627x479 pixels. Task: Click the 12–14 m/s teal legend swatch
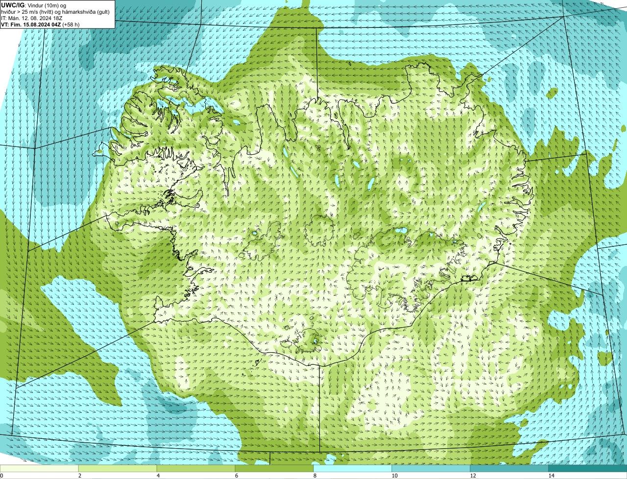tap(509, 468)
